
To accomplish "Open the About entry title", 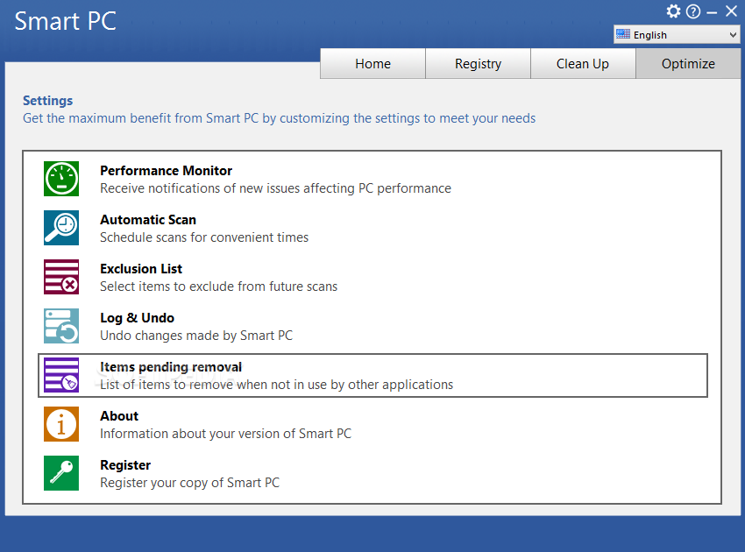I will pyautogui.click(x=119, y=416).
